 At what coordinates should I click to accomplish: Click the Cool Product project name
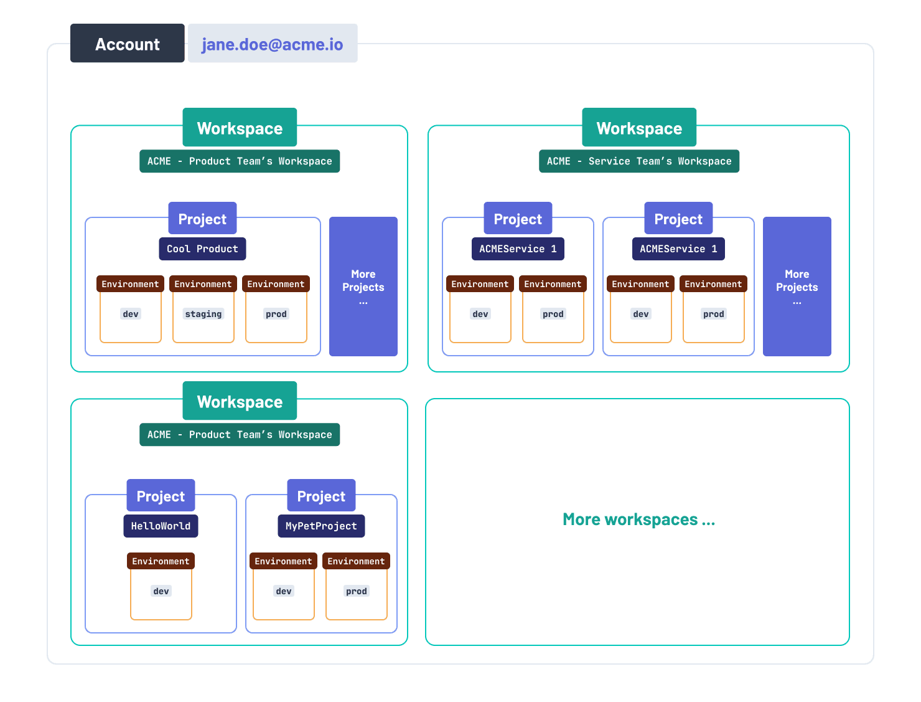[x=202, y=249]
